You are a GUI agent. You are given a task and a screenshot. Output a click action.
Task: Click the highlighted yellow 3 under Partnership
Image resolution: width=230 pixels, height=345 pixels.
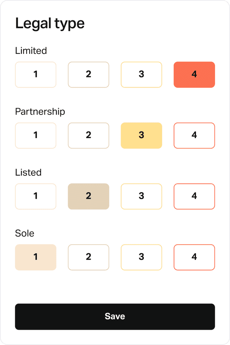142,135
